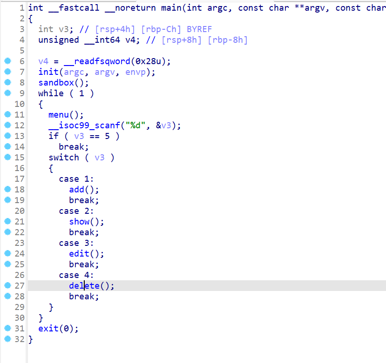This screenshot has width=386, height=363.
Task: Click the while ( 1 ) statement
Action: 66,93
